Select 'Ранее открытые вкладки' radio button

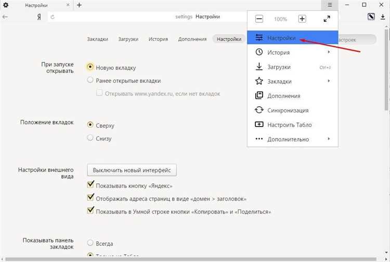click(x=90, y=80)
